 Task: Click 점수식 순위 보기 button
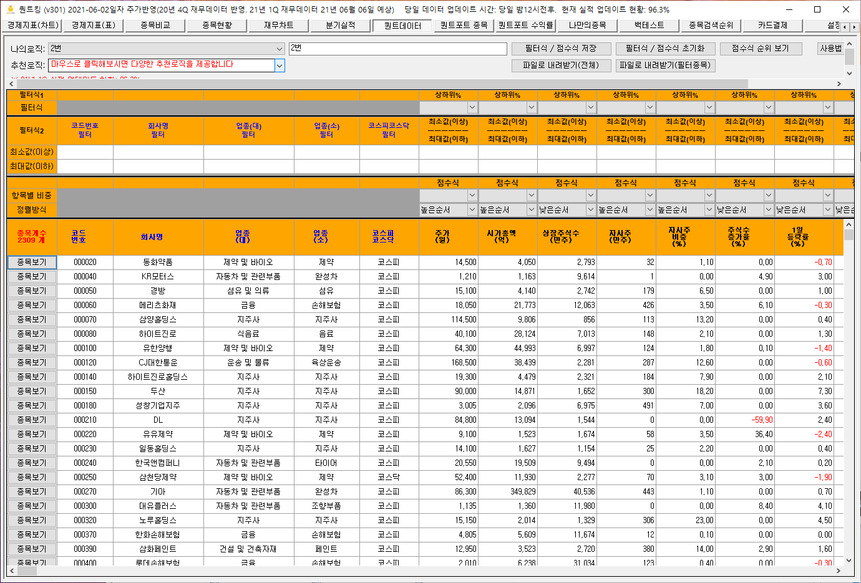pos(760,49)
